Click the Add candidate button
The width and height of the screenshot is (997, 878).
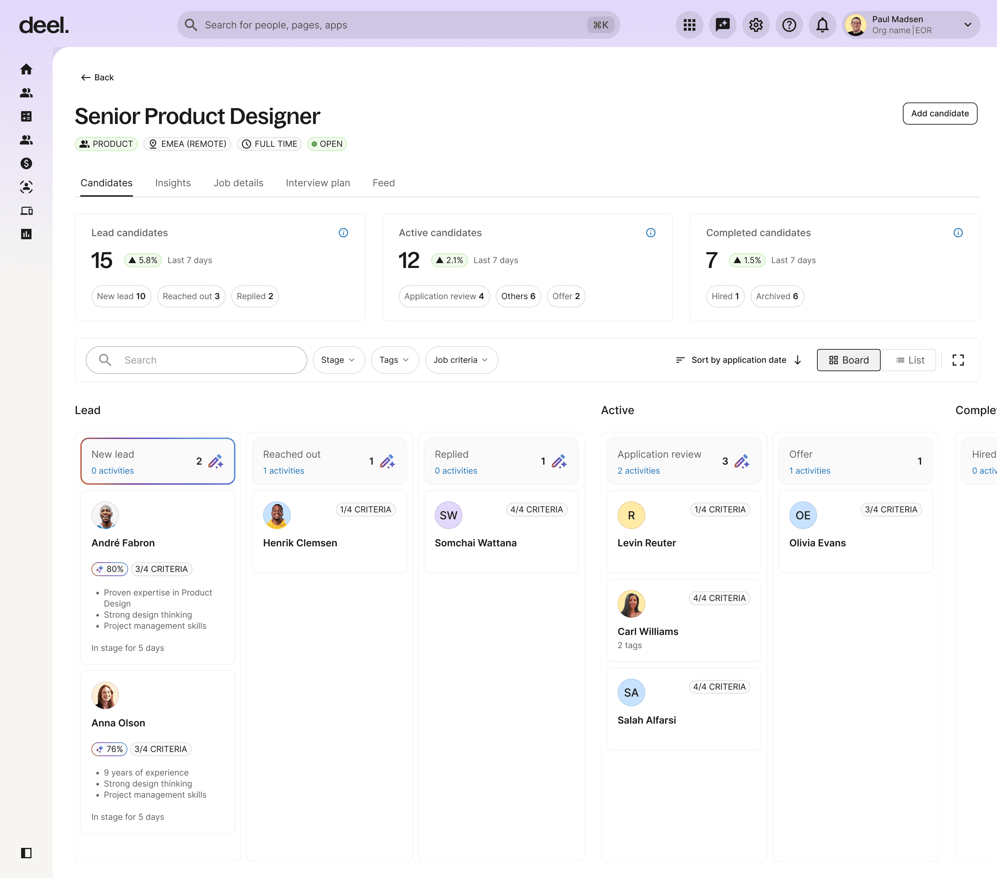pos(940,114)
